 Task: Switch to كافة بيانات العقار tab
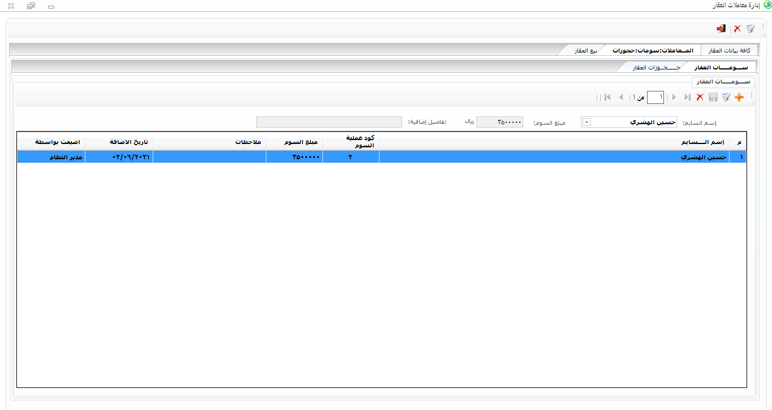pyautogui.click(x=729, y=50)
